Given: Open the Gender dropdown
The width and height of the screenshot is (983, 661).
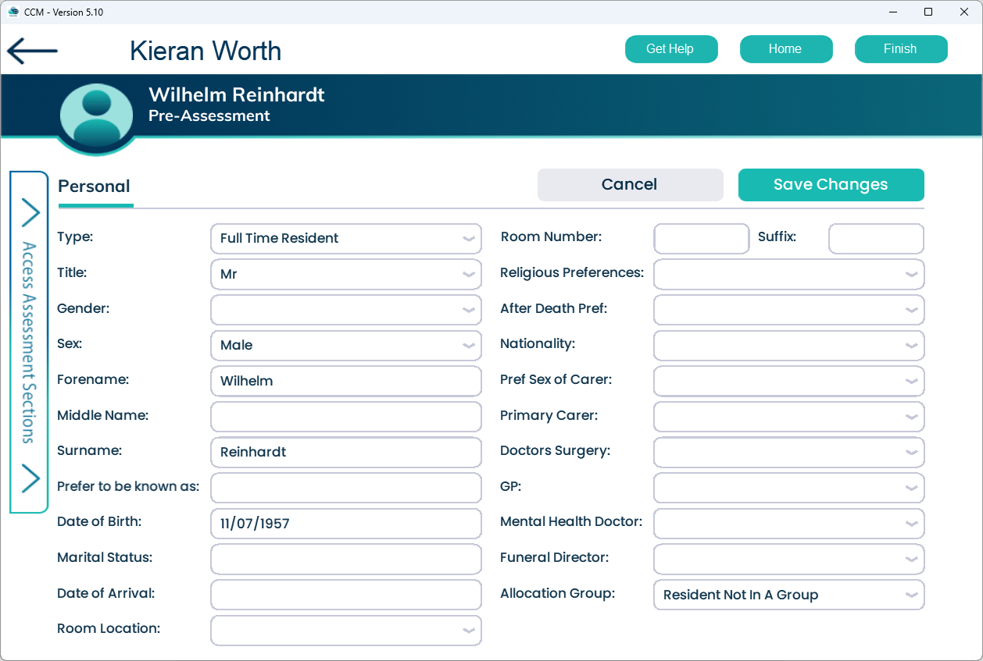Looking at the screenshot, I should pyautogui.click(x=345, y=310).
